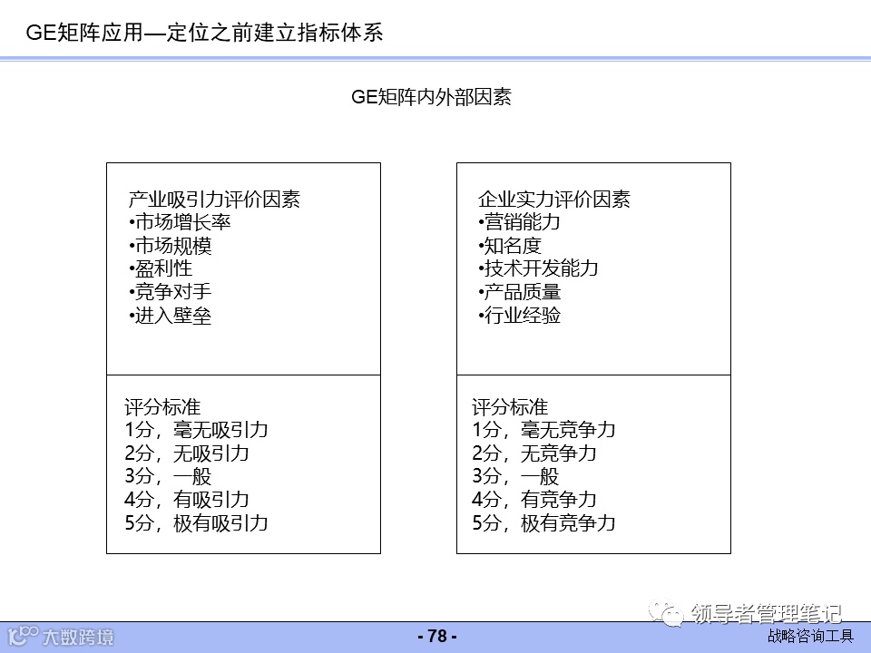871x653 pixels.
Task: Select '3分，一般' in the right box
Action: coord(515,476)
